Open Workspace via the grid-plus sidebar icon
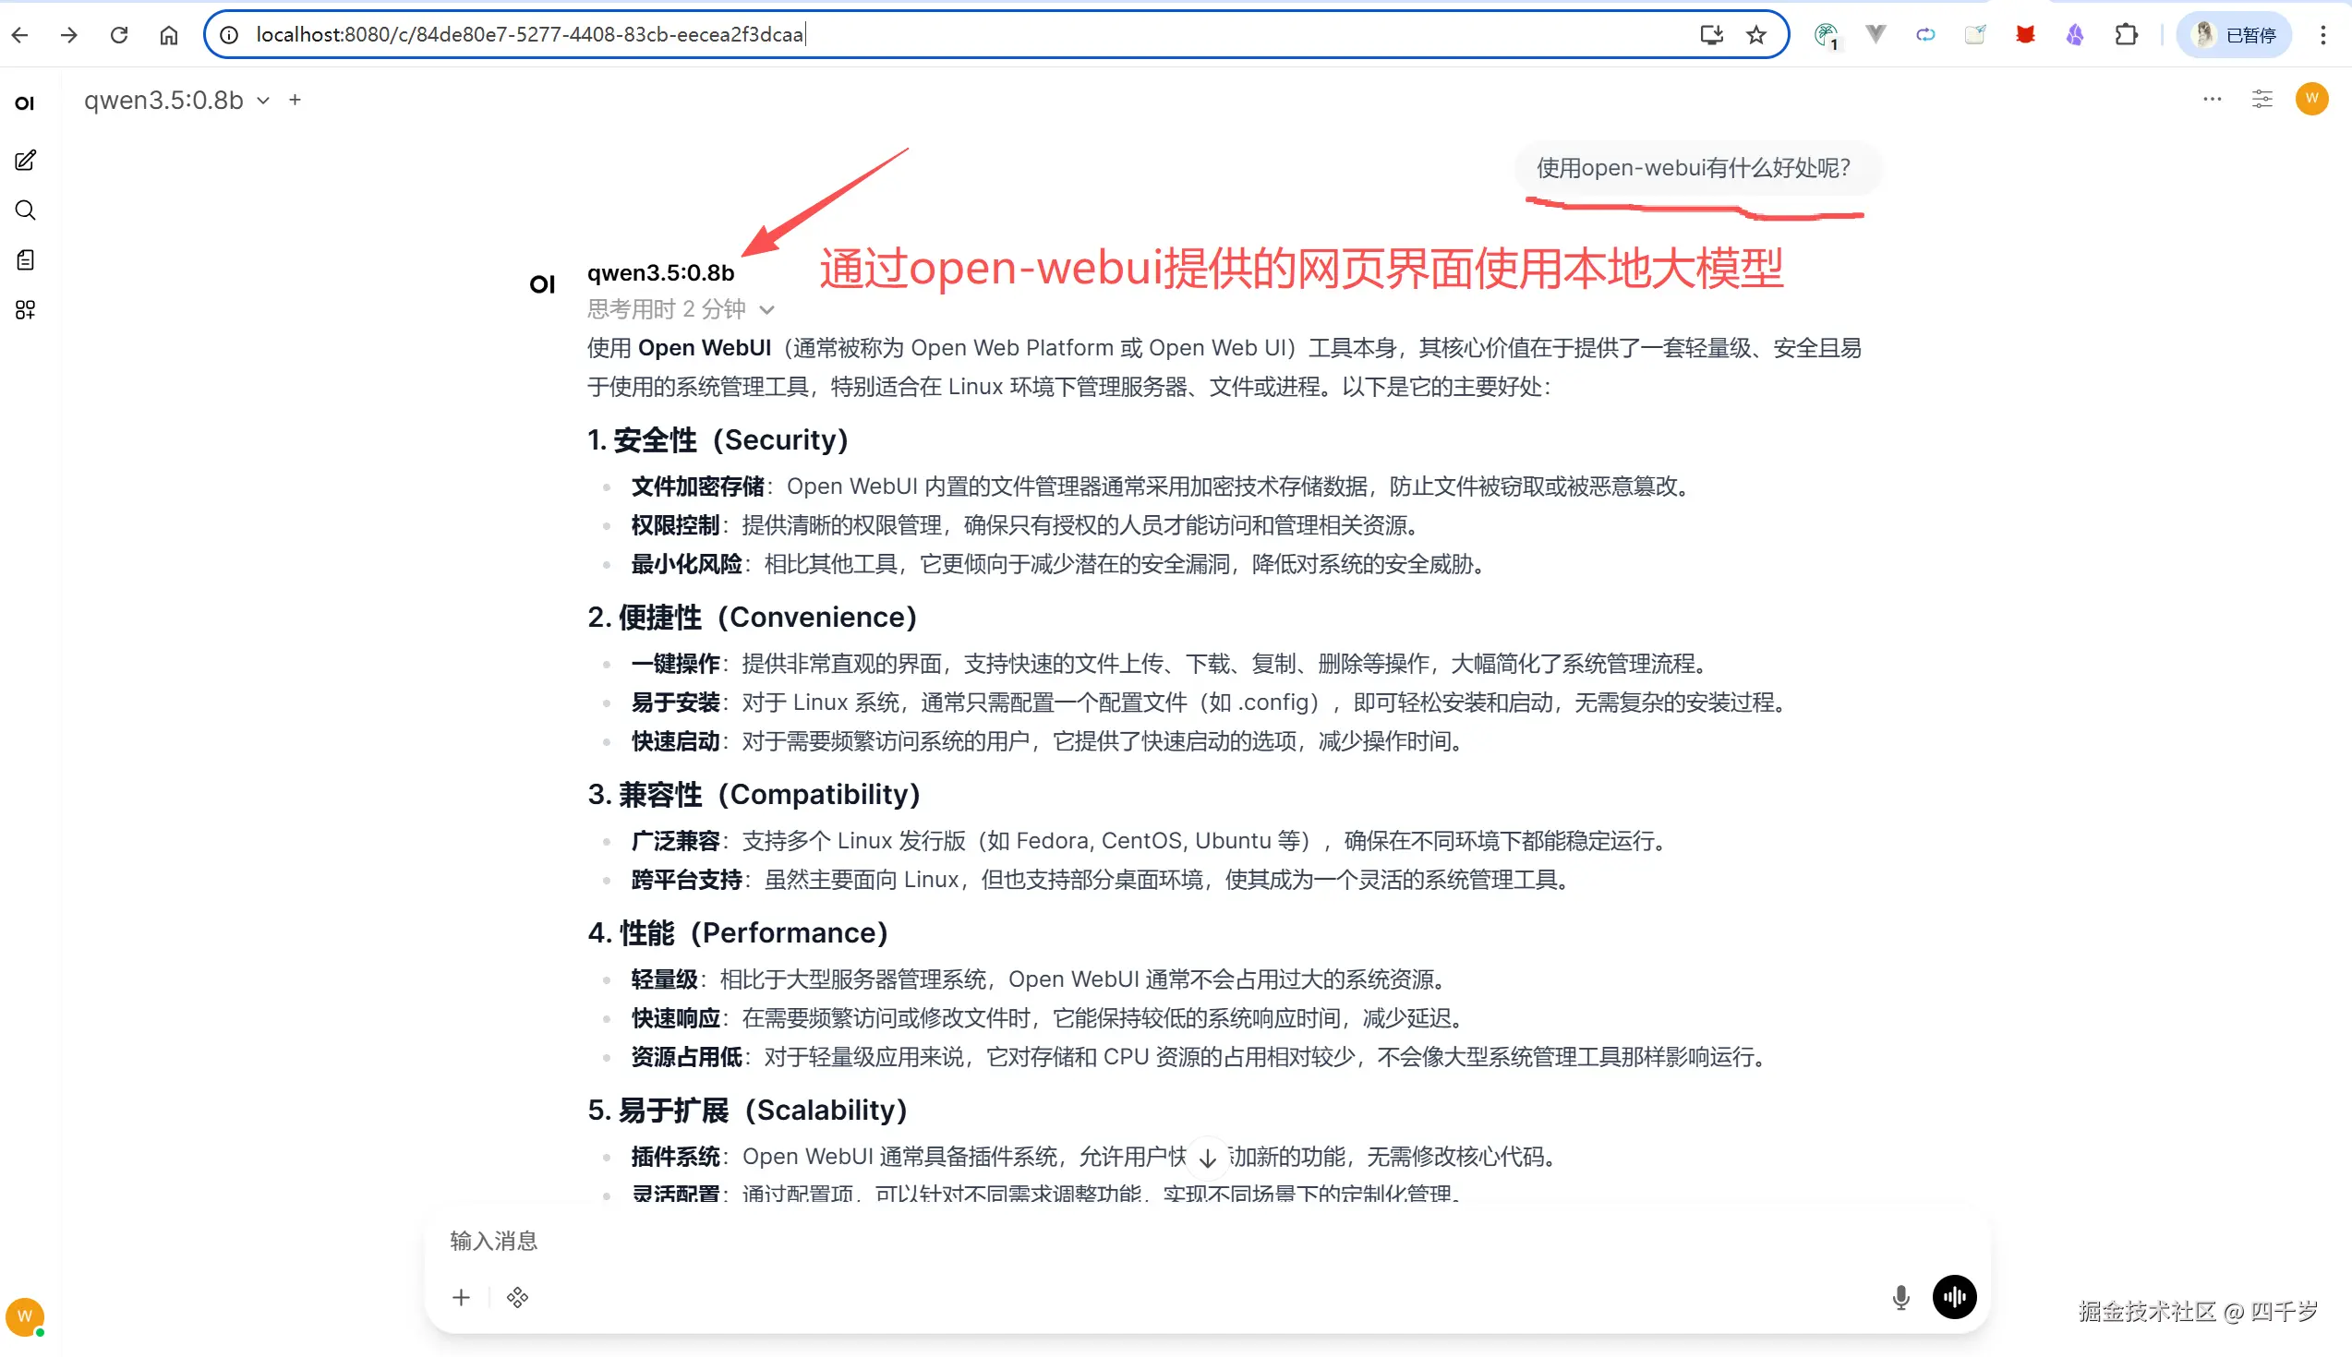Viewport: 2352px width, 1357px height. [24, 310]
